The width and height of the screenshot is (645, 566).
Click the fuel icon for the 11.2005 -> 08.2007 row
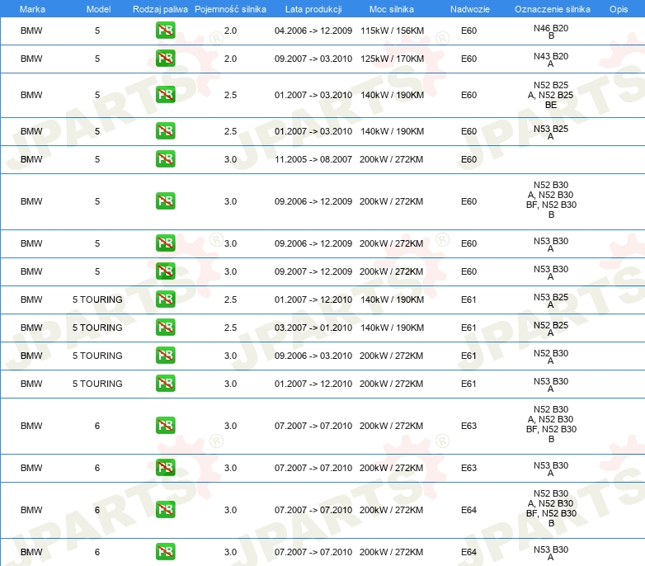coord(165,159)
